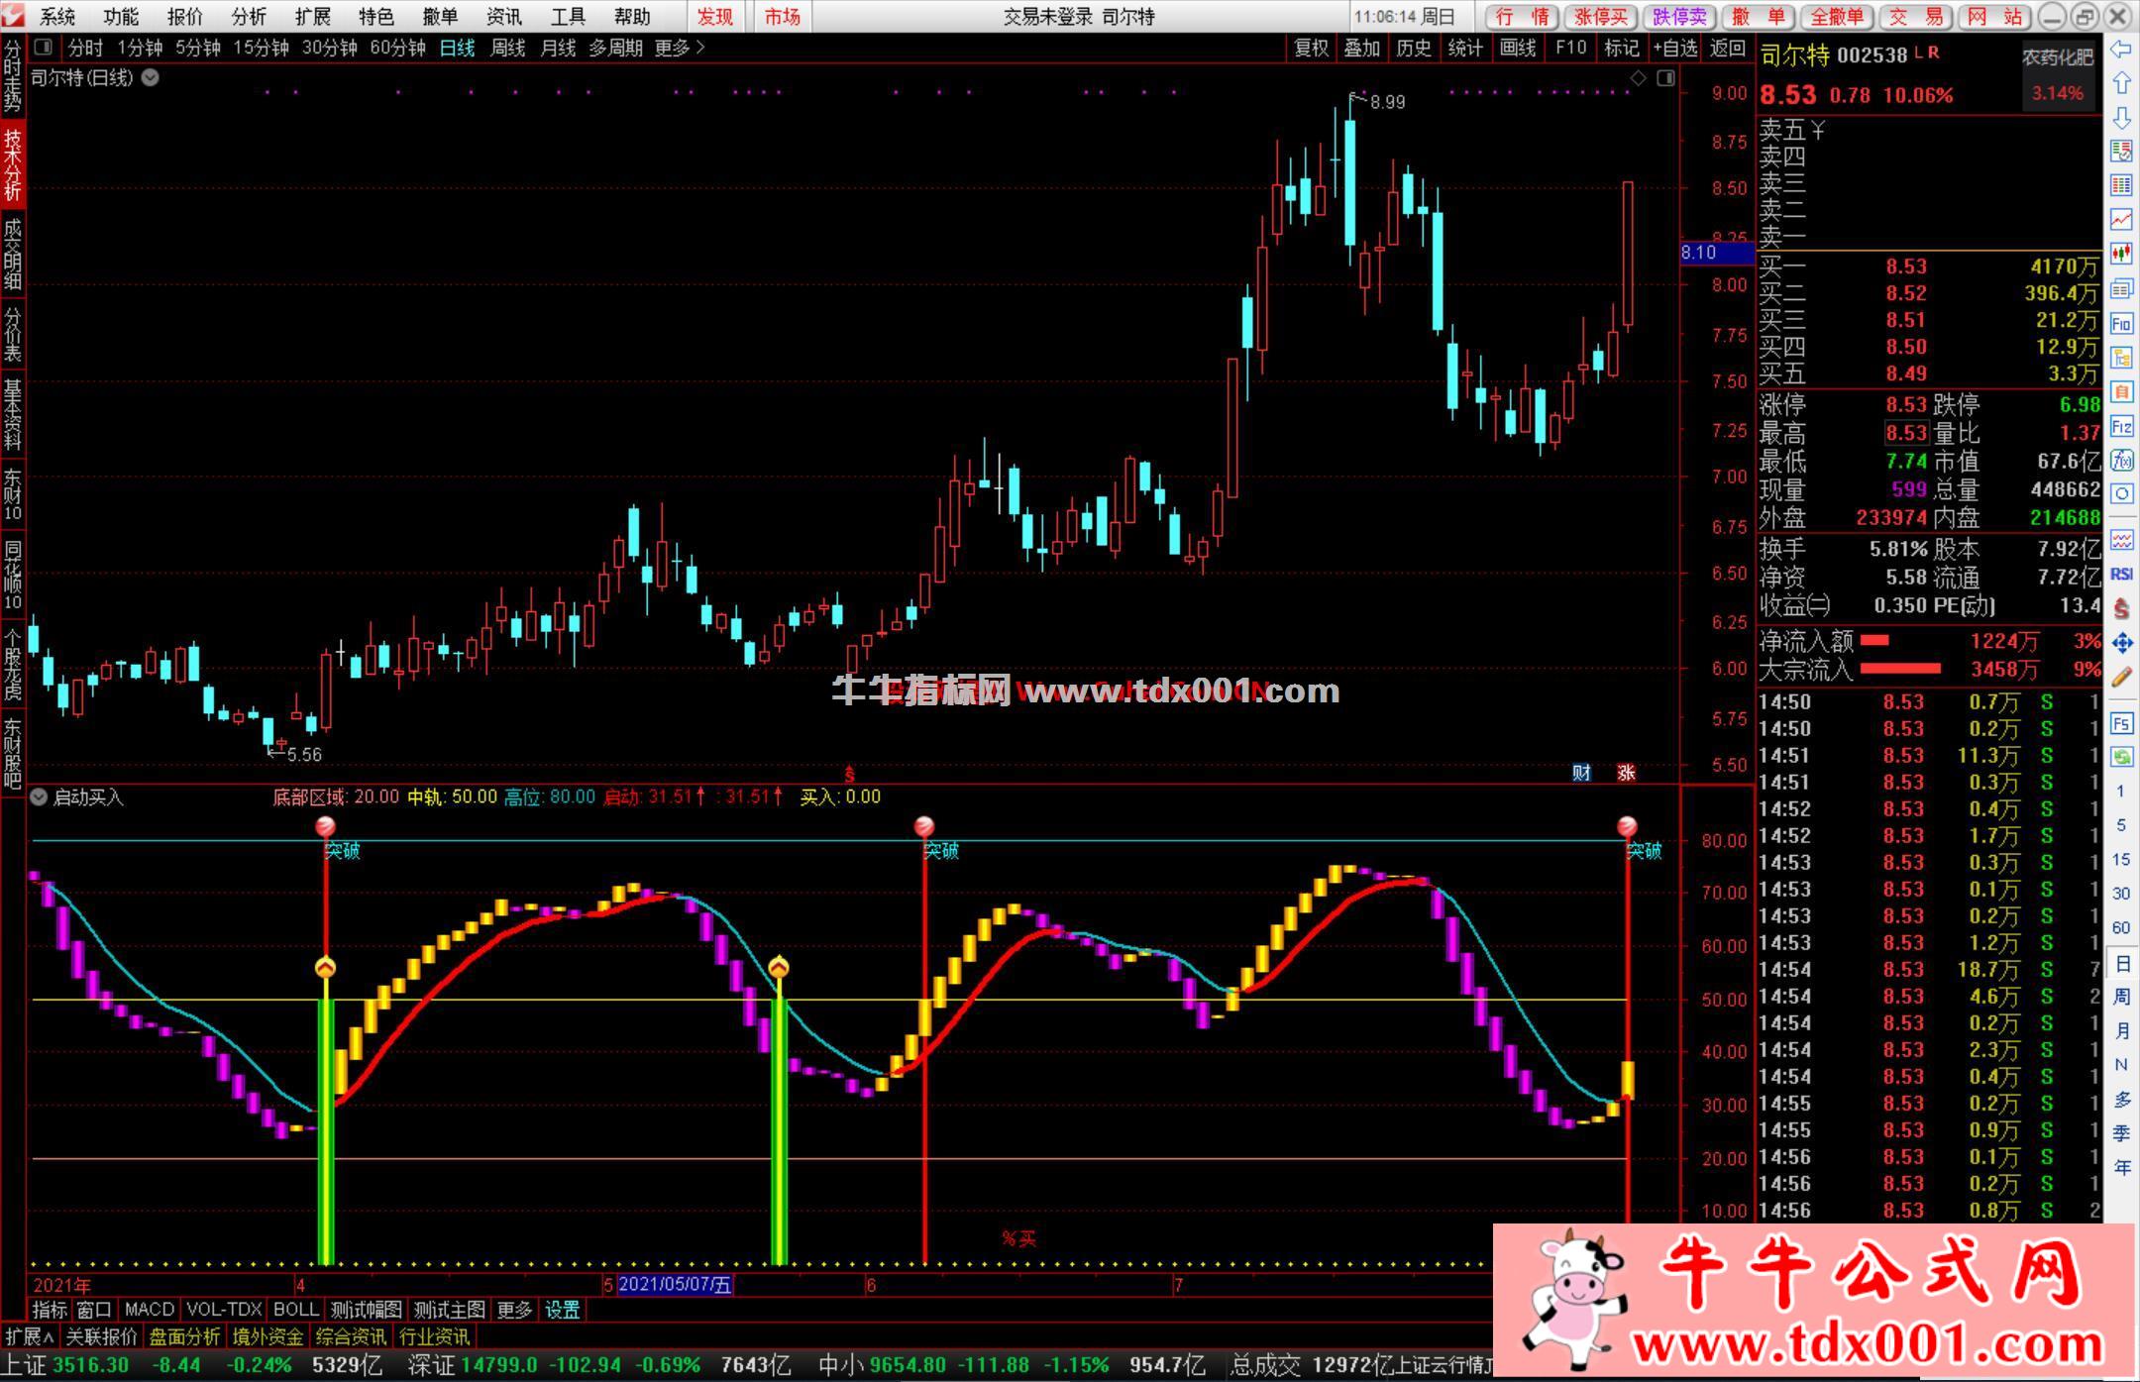2140x1382 pixels.
Task: Click the 发现 button in the top bar
Action: pyautogui.click(x=715, y=17)
